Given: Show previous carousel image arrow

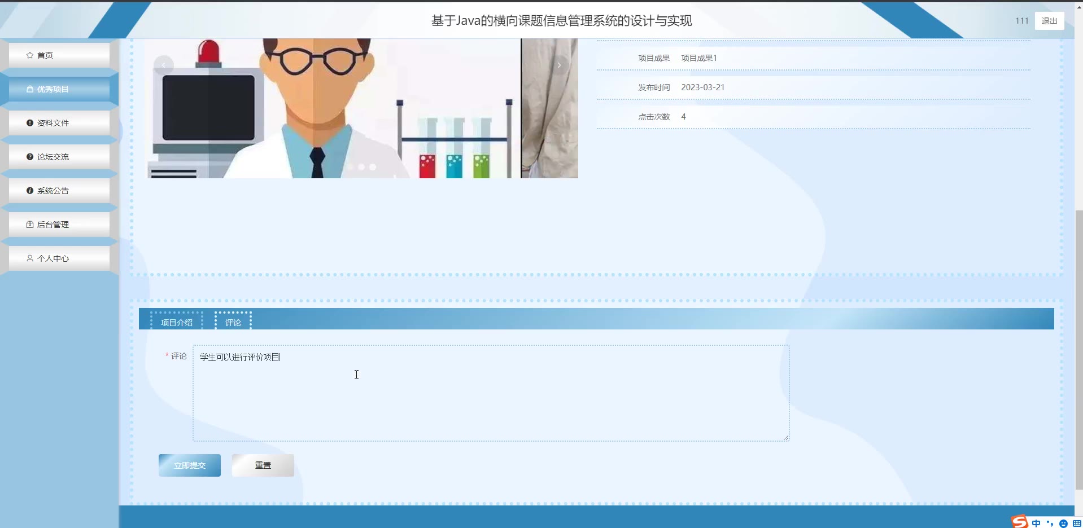Looking at the screenshot, I should point(164,65).
